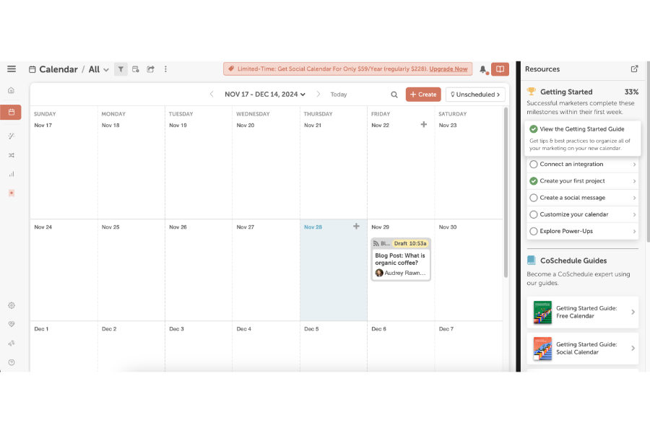Open Getting Started Guide: Social Calendar chevron
The height and width of the screenshot is (433, 650).
pyautogui.click(x=633, y=348)
